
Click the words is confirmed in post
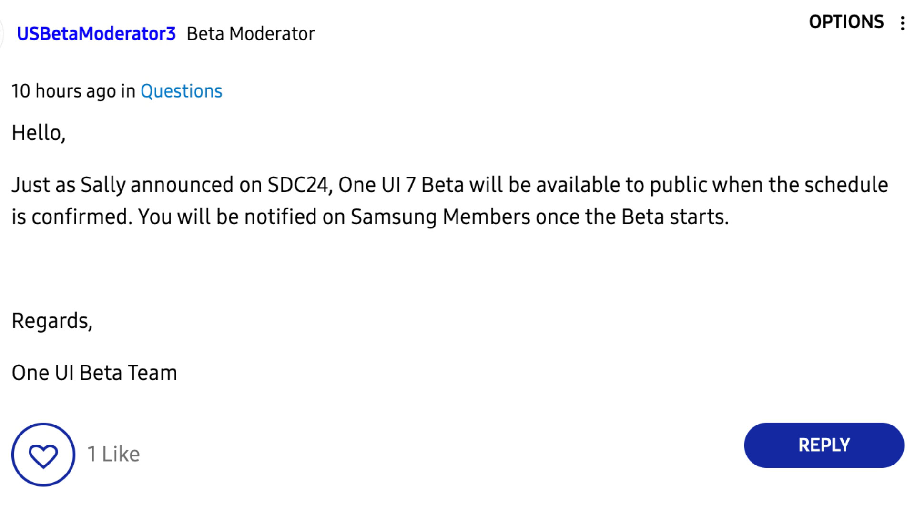[x=71, y=217]
